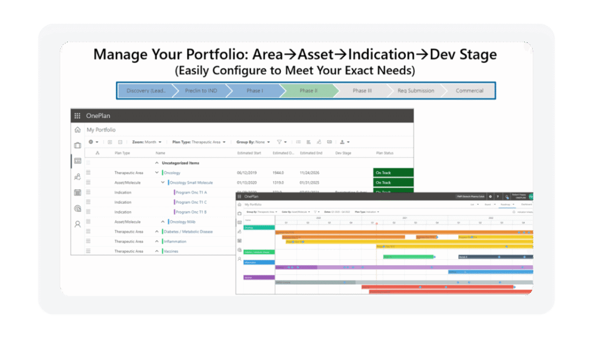Expand the Vaccines row
Viewport: 593px width, 338px height.
tap(157, 251)
